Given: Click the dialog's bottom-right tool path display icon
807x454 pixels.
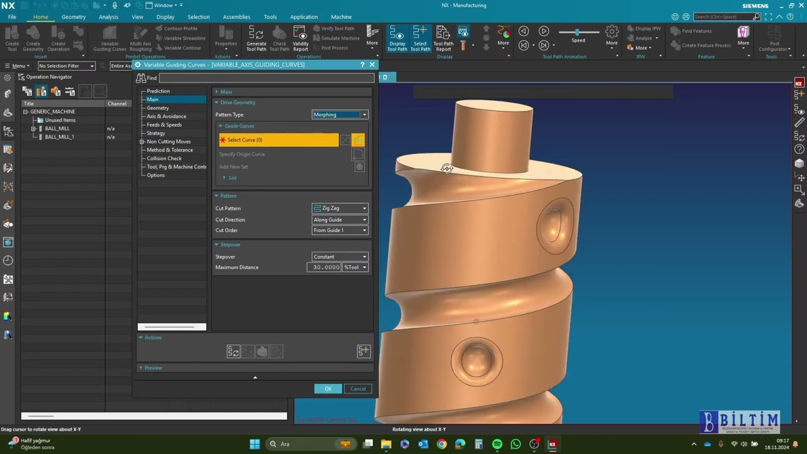Looking at the screenshot, I should coord(364,351).
